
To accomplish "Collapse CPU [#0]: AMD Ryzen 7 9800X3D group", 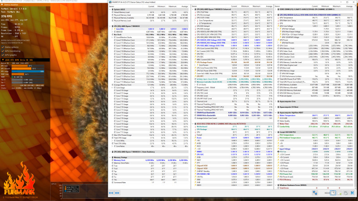I will [110, 26].
